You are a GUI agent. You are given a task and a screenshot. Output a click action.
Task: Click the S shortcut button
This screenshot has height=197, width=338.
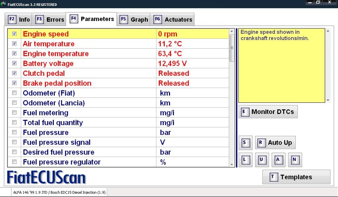tap(245, 143)
